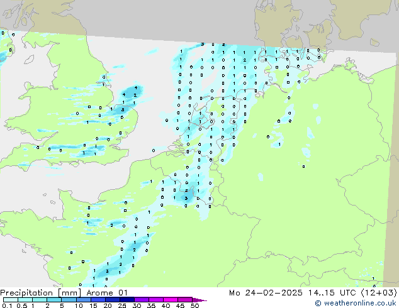
Task: Select legend swatch between 15 and 20
Action: [x=98, y=300]
